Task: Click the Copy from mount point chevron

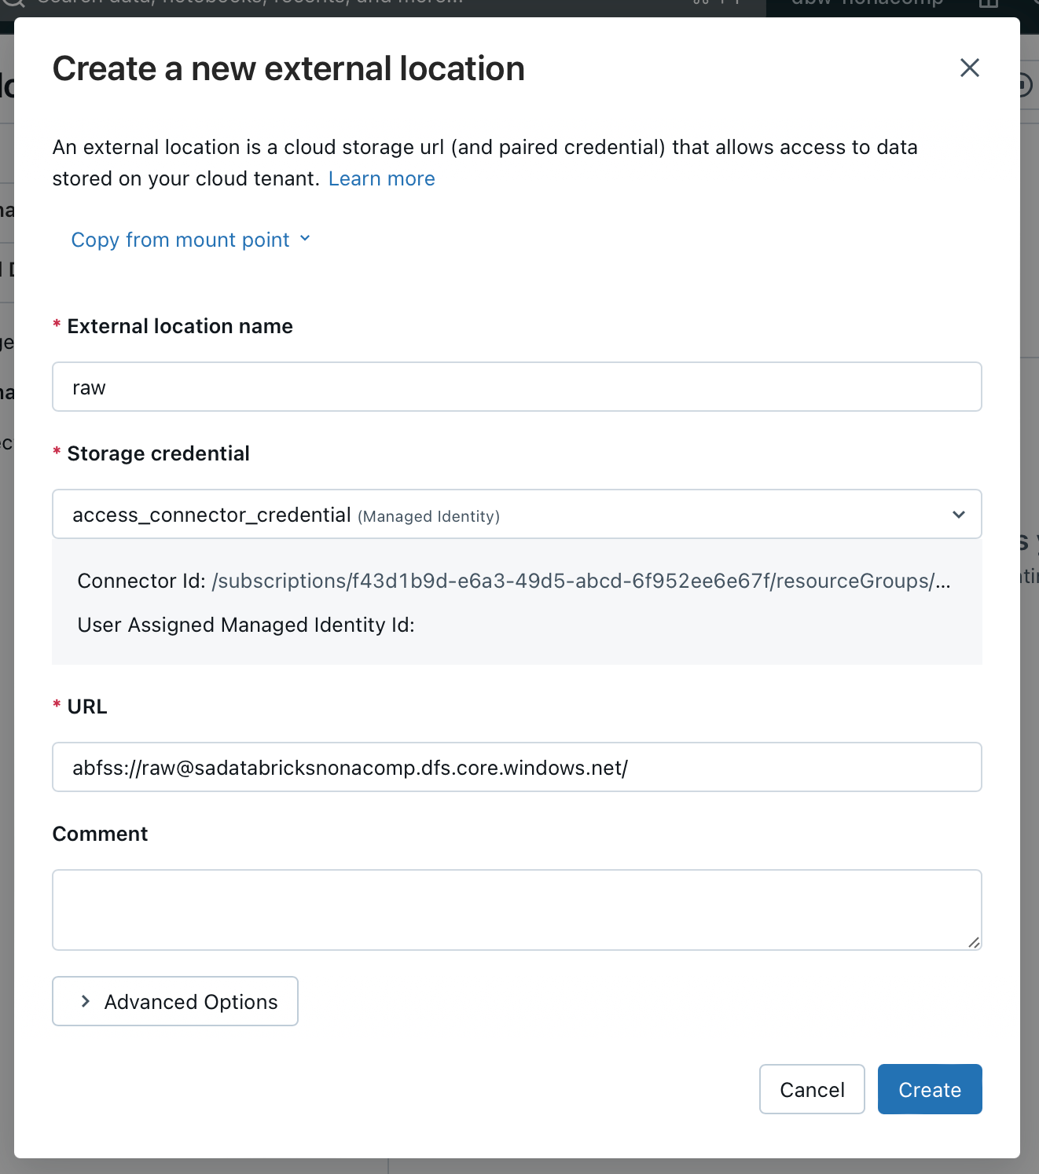Action: (305, 239)
